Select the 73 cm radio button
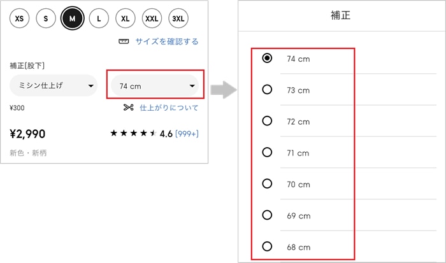 pyautogui.click(x=267, y=90)
